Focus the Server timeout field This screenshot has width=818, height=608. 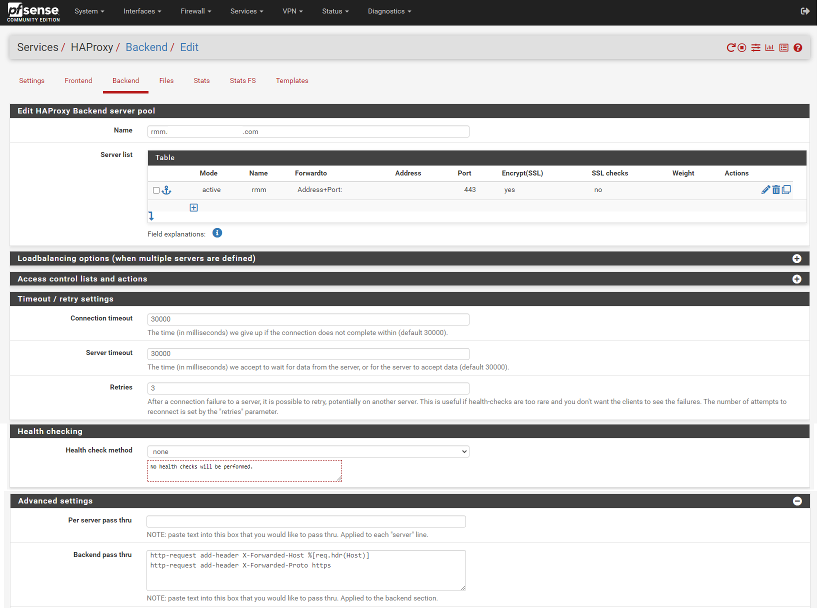308,353
